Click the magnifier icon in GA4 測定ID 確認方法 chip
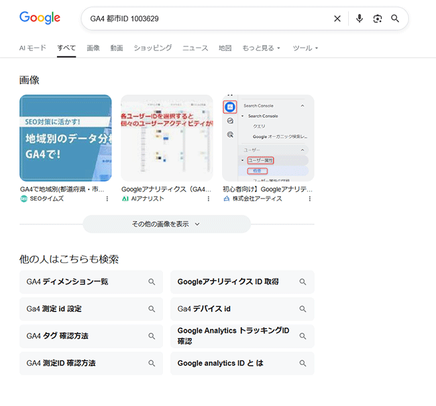Viewport: 436px width, 406px height. tap(152, 363)
